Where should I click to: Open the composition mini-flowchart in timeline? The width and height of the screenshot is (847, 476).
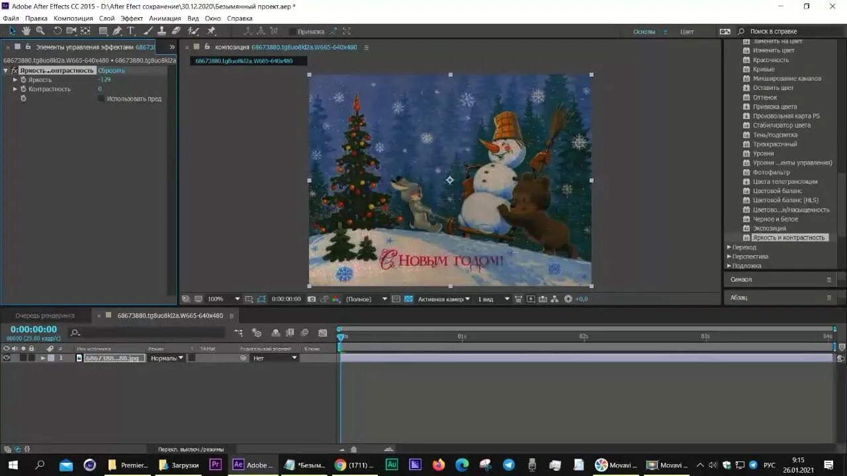point(239,333)
